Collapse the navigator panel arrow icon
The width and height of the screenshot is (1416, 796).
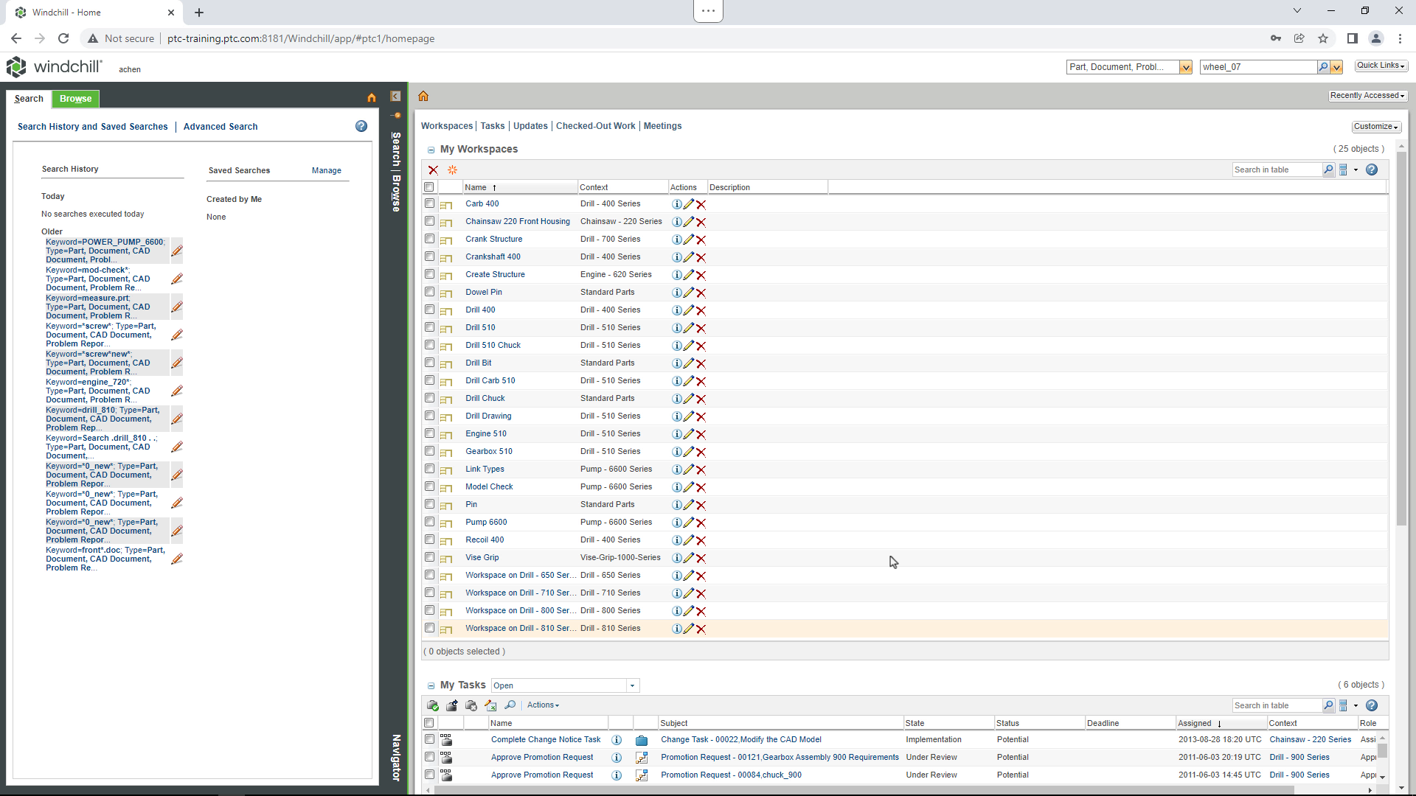coord(395,97)
